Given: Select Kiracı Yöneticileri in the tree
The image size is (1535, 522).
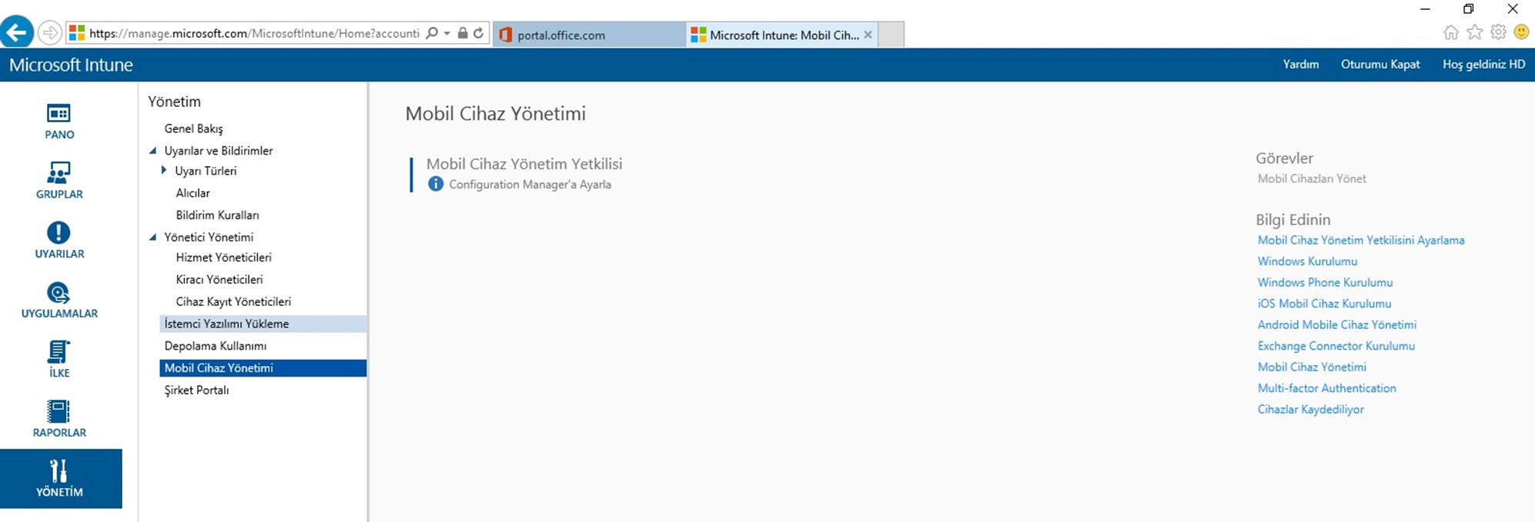Looking at the screenshot, I should (219, 280).
